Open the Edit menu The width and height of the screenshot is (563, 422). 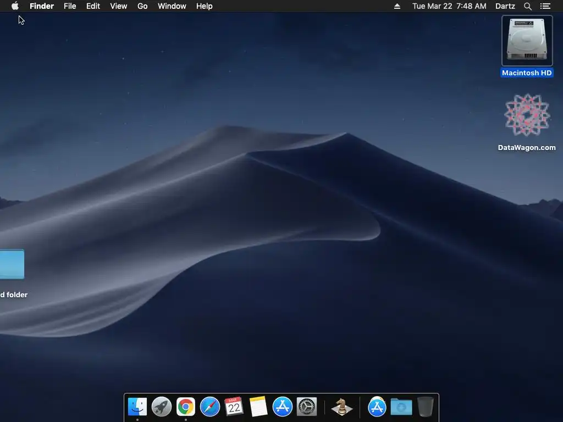pos(93,6)
